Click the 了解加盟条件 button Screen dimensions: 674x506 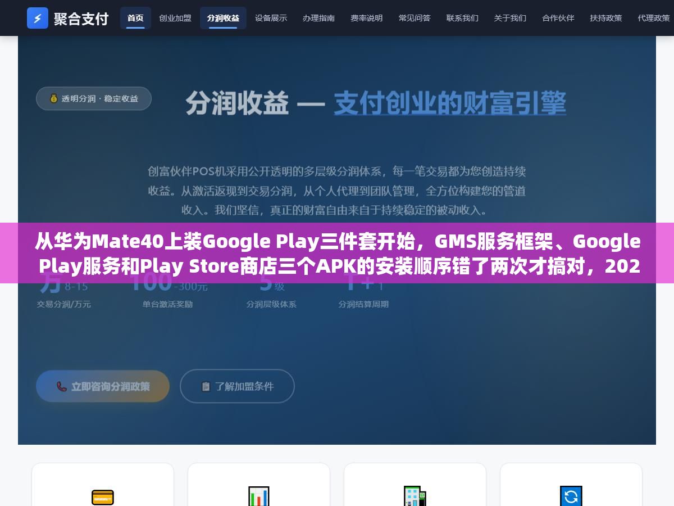click(x=237, y=386)
